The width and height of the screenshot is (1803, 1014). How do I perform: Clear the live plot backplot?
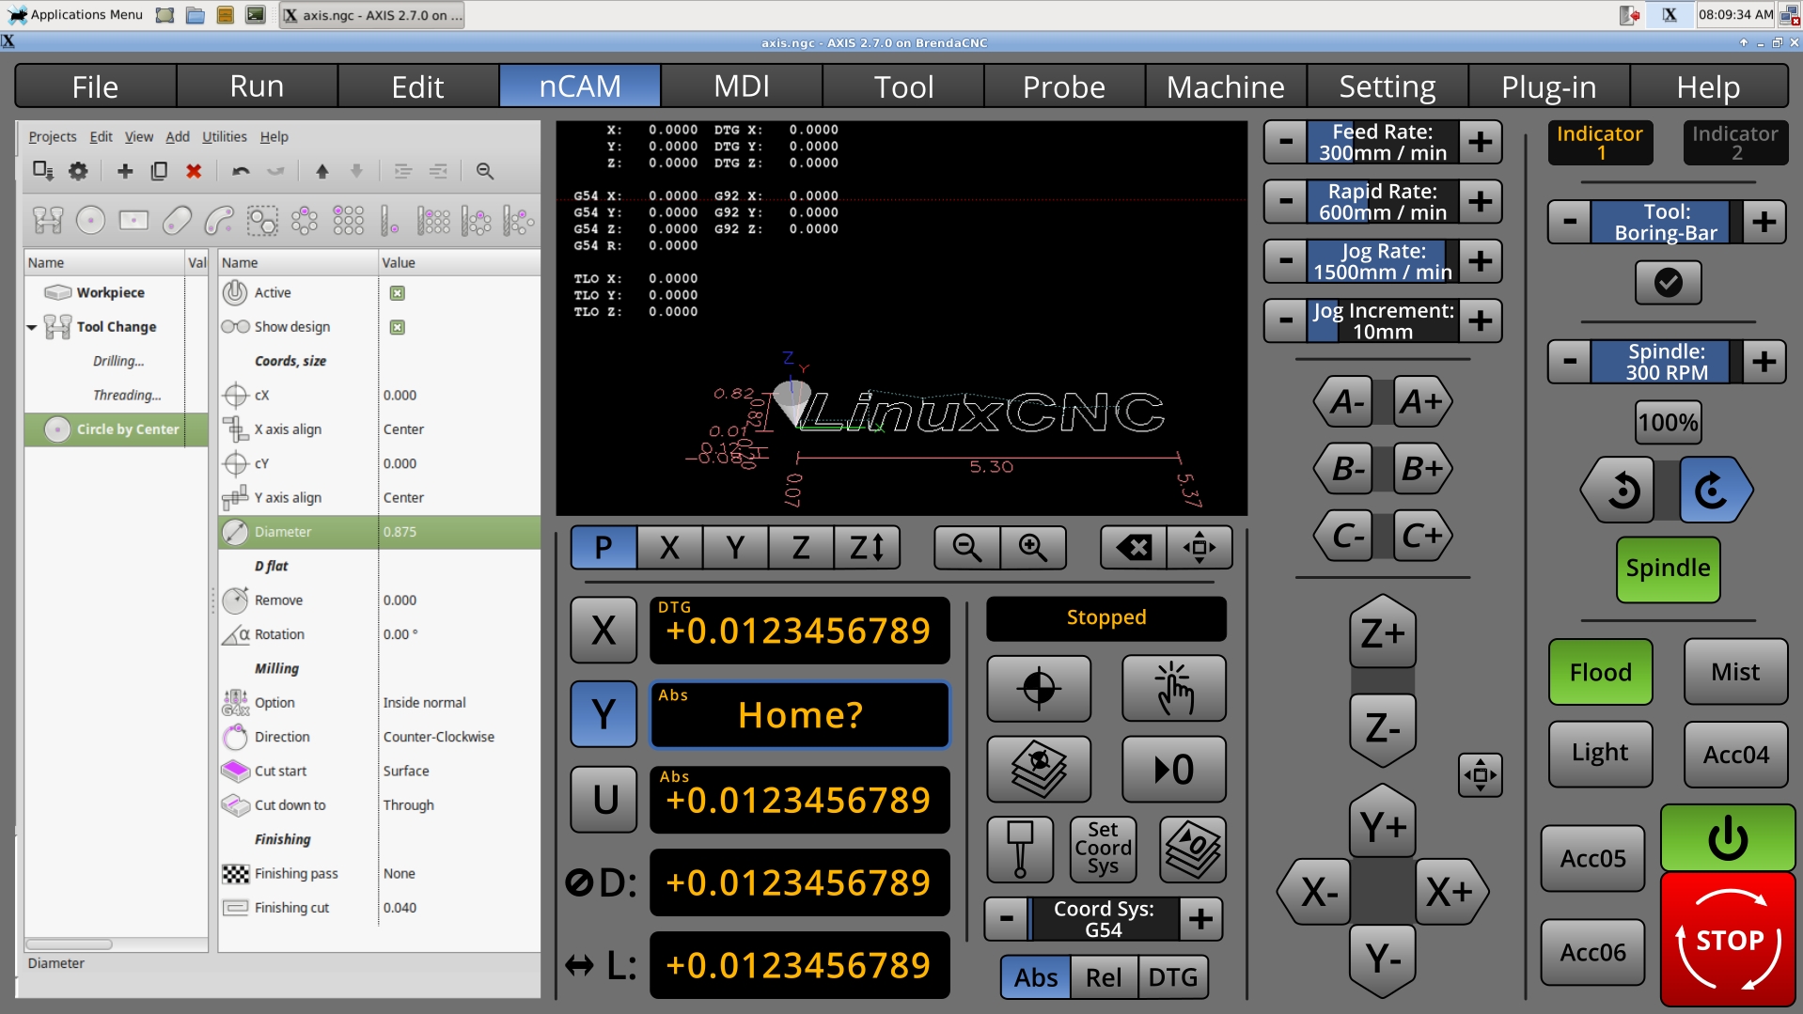[x=1134, y=547]
